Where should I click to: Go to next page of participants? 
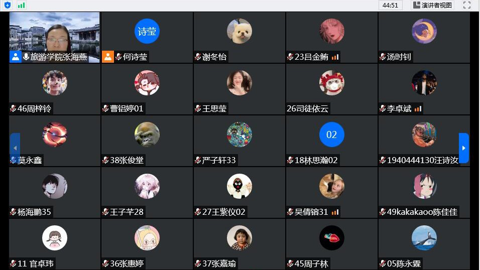point(464,148)
